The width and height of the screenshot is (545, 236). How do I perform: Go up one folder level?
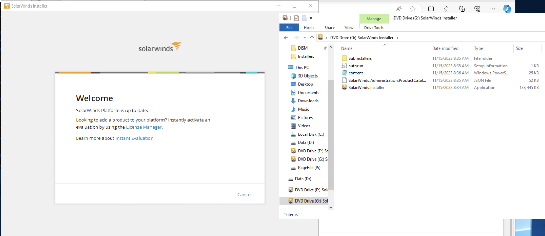[x=312, y=38]
